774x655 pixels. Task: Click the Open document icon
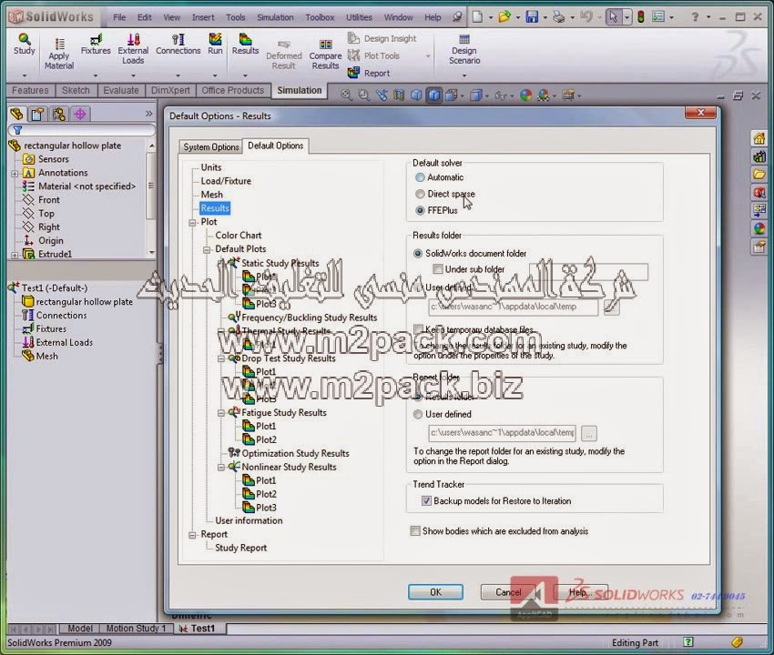[x=504, y=16]
